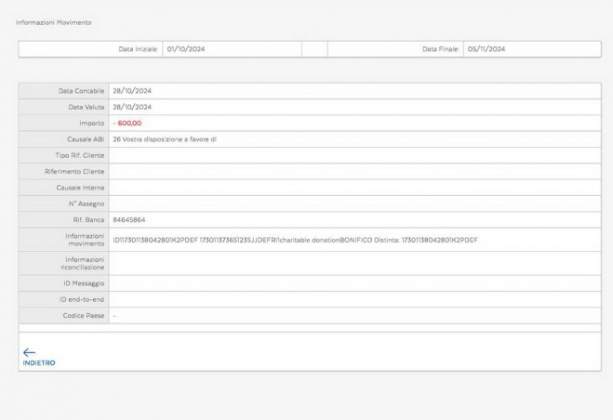Click the Data Valuta value 28/10/2024

(x=132, y=107)
